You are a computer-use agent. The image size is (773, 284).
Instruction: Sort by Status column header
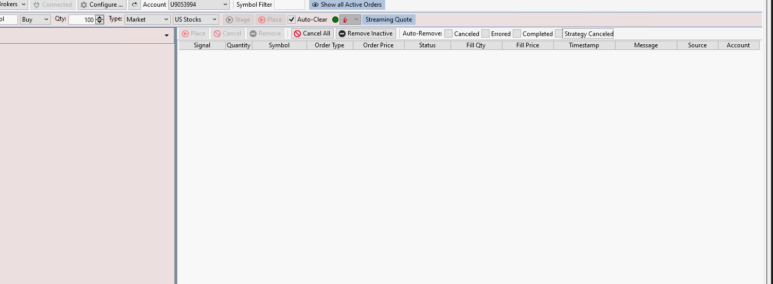pyautogui.click(x=427, y=45)
